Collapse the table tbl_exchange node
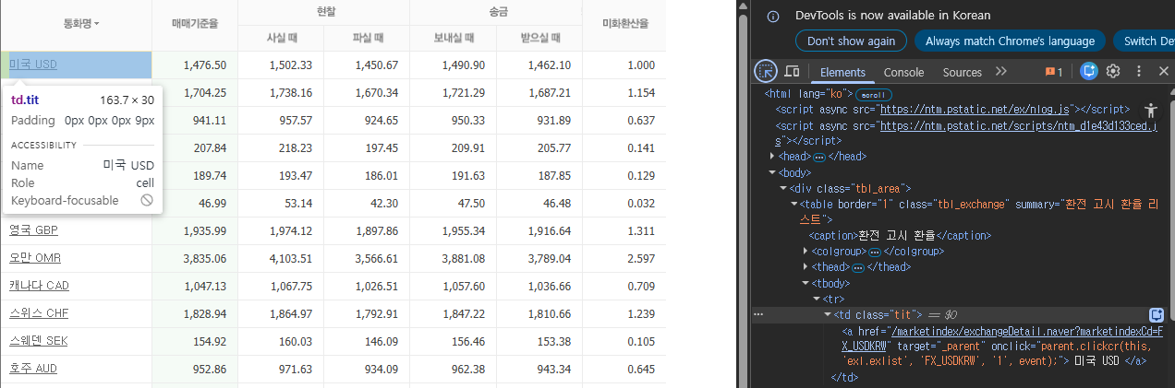This screenshot has width=1175, height=388. 795,204
